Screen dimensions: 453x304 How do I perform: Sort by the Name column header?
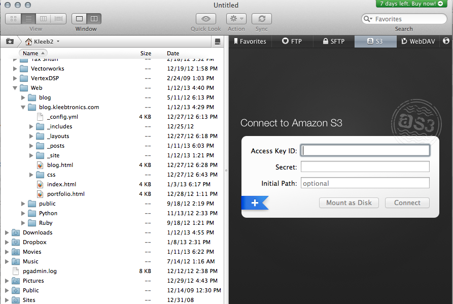(x=33, y=53)
